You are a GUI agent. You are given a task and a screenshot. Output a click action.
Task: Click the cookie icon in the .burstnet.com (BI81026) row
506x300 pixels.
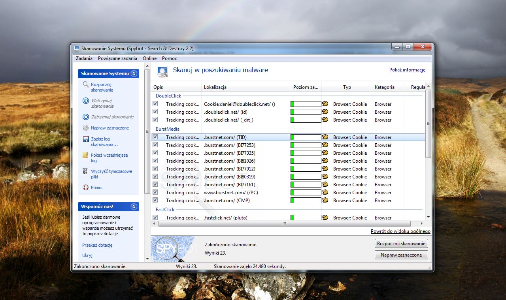click(x=325, y=161)
